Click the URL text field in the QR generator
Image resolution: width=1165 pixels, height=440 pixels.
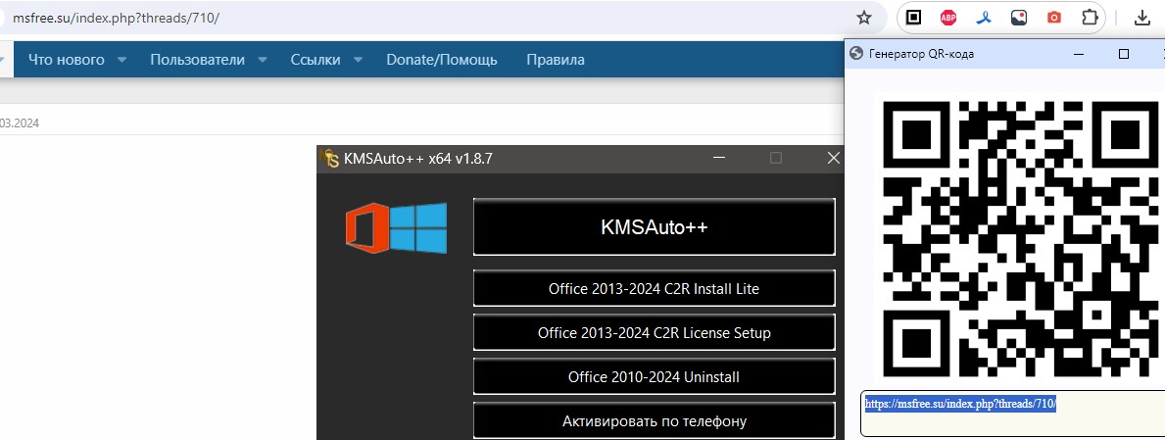[1012, 414]
